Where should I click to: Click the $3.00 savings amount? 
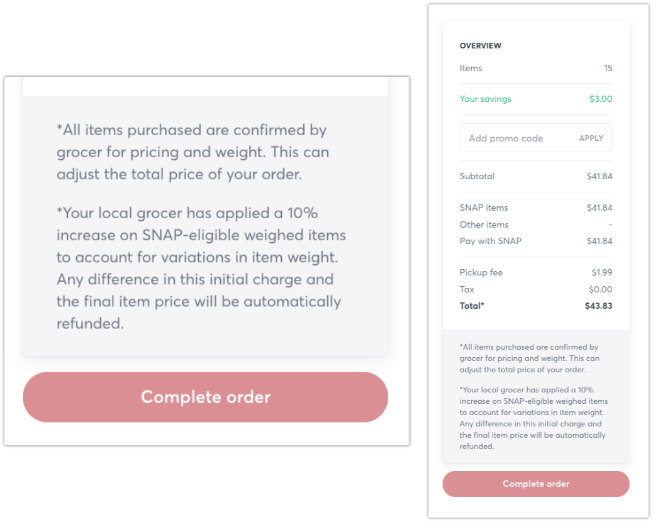point(600,99)
